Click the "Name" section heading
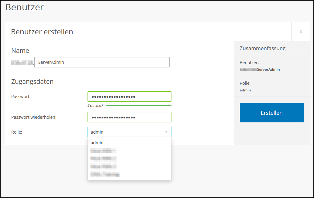Viewport: 314px width, 198px height. pyautogui.click(x=20, y=50)
